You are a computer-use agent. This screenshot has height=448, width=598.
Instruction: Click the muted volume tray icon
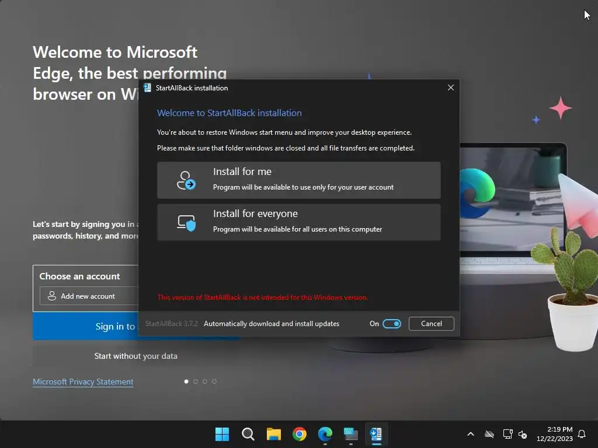coord(523,434)
